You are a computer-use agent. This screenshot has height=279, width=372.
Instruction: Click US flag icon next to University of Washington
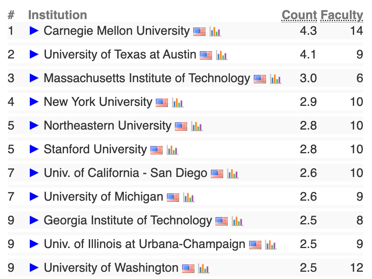tap(188, 269)
